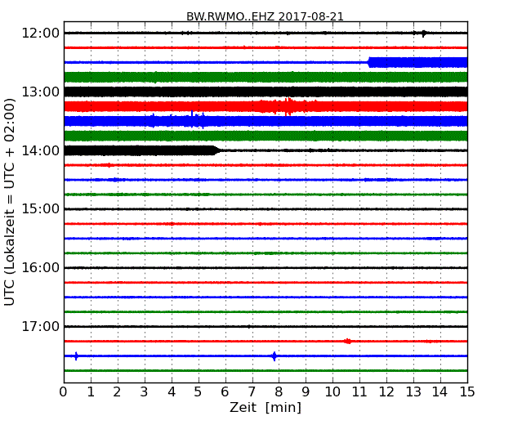Click the small red blip on the 14:15 trace
The height and width of the screenshot is (425, 531).
tap(109, 165)
